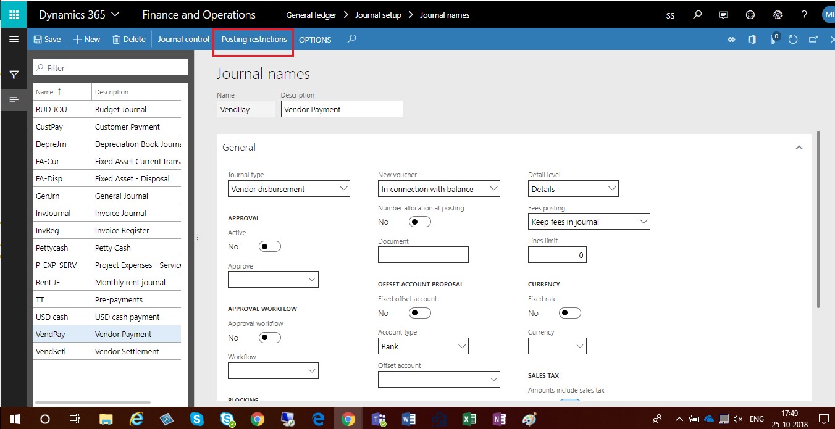Open settings gear in the top bar
The image size is (835, 429).
[x=778, y=15]
